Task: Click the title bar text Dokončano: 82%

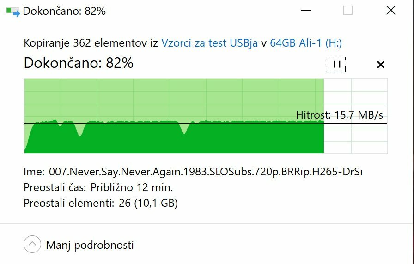Action: [64, 11]
